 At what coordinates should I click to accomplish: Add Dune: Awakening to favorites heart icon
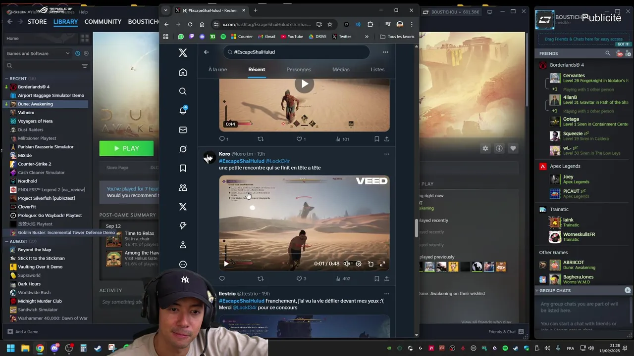[x=513, y=148]
